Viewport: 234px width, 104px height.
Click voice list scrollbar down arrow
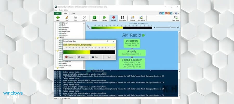pyautogui.click(x=84, y=69)
